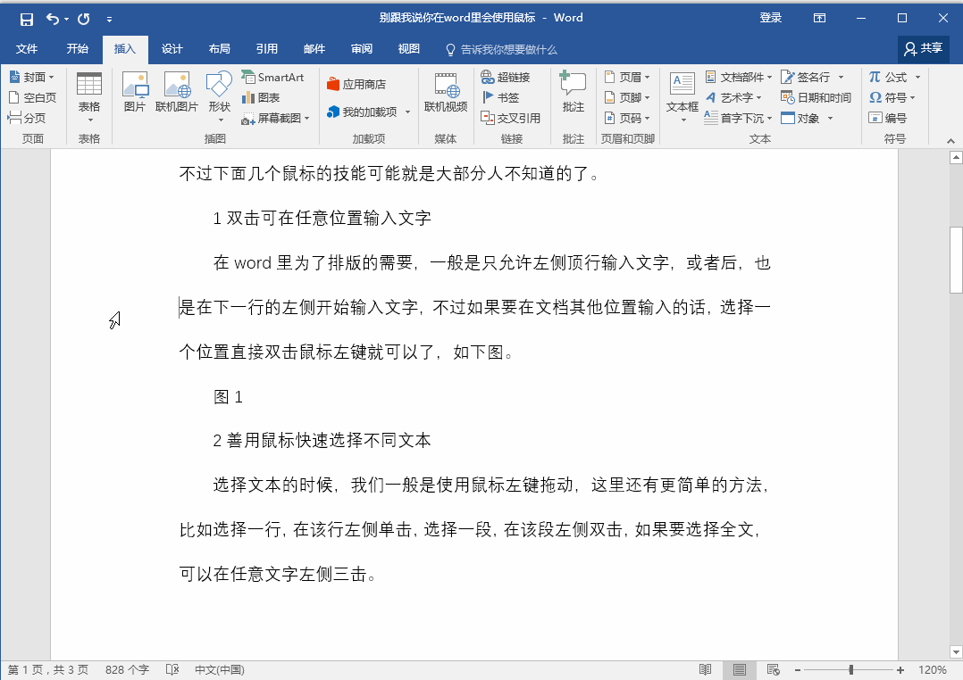Screen dimensions: 963x680
Task: Click the 中文(中国) language indicator
Action: point(219,669)
